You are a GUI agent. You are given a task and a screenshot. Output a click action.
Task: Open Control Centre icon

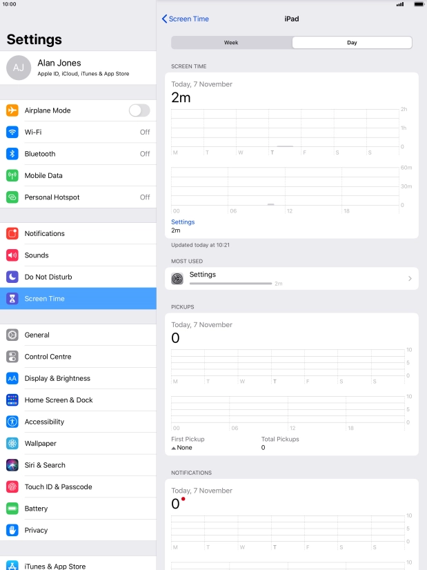coord(12,357)
